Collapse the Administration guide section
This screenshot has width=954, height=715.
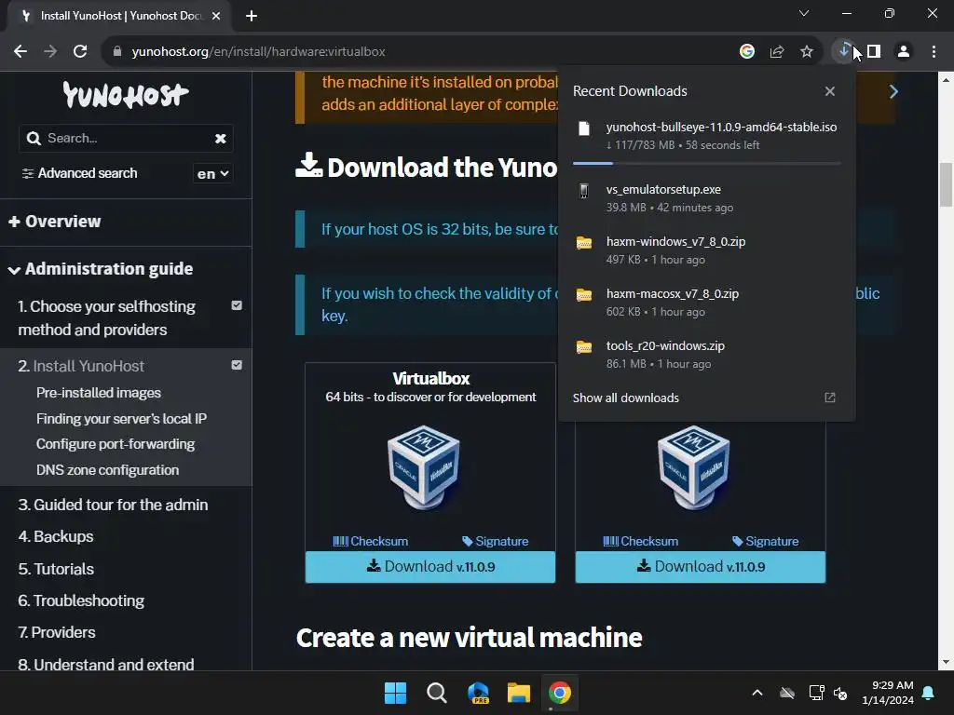pyautogui.click(x=101, y=269)
